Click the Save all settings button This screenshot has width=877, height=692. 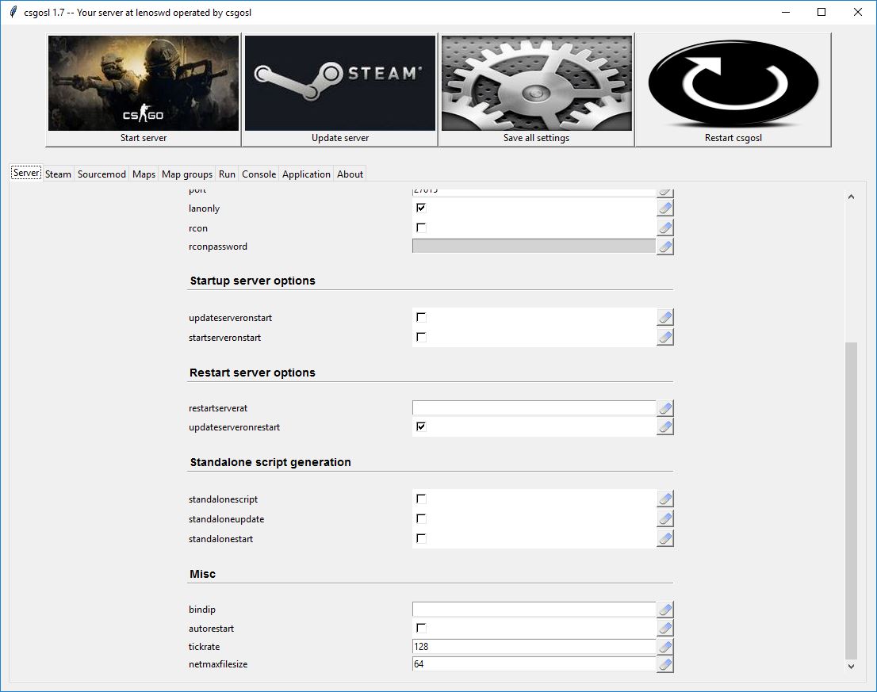pyautogui.click(x=536, y=90)
